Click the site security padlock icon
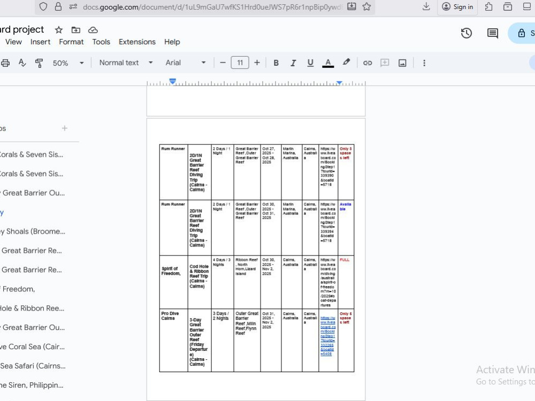 [x=58, y=6]
